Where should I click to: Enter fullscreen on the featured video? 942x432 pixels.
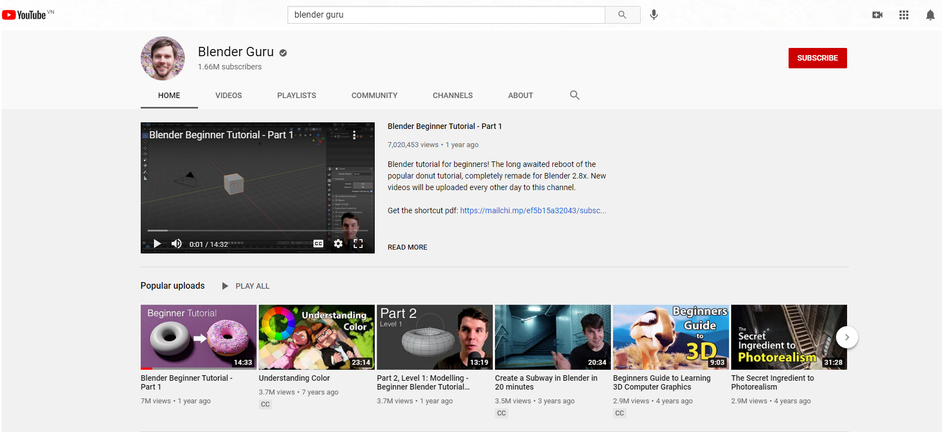click(358, 244)
